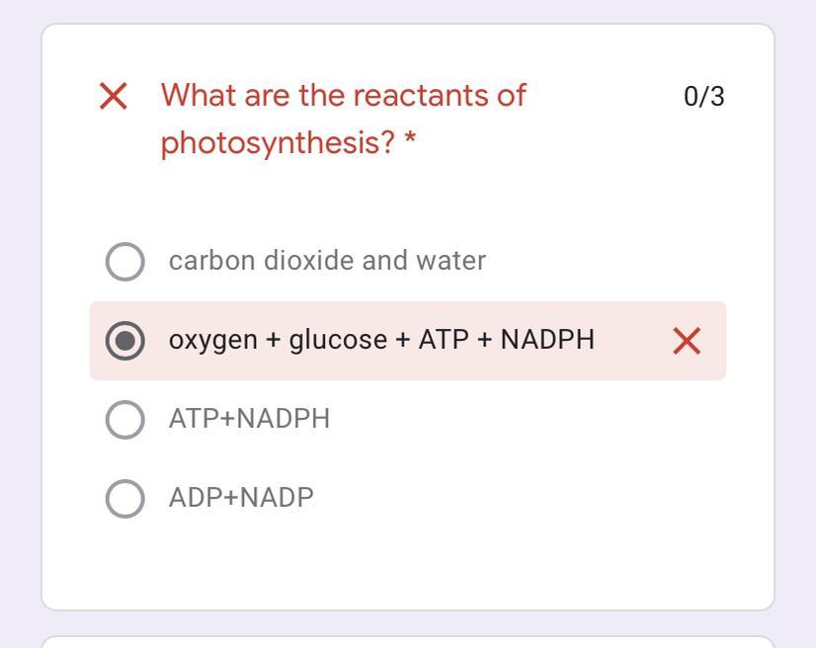Click the next question card at the bottom
This screenshot has width=816, height=648.
click(x=407, y=642)
